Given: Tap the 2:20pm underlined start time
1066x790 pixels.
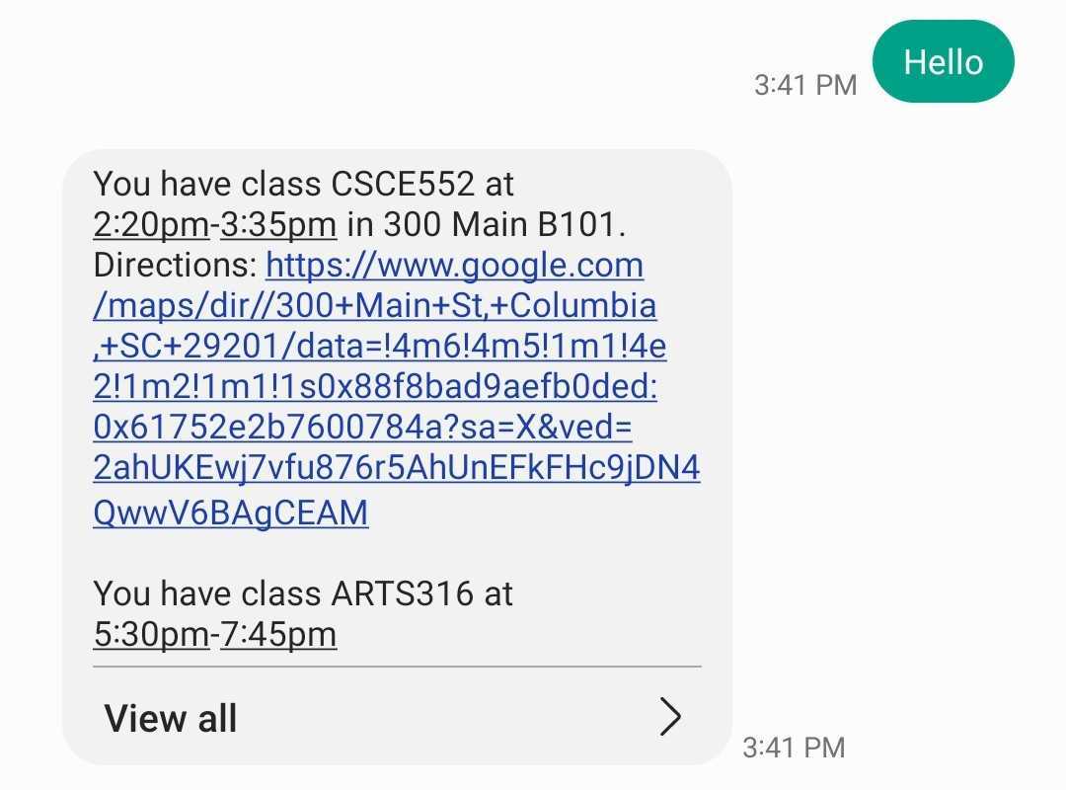Looking at the screenshot, I should click(151, 224).
